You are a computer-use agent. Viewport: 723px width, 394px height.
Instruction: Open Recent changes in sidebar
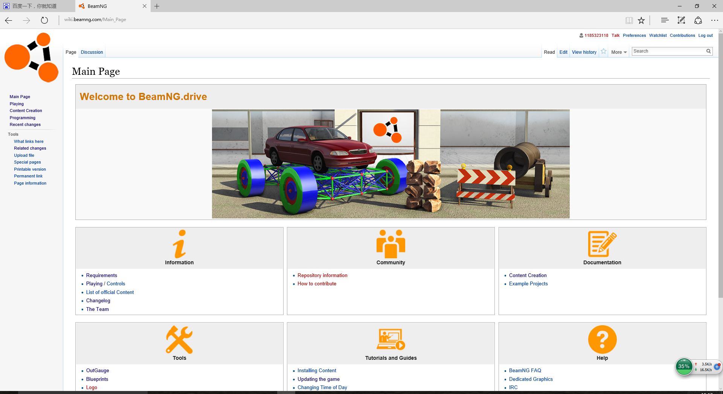tap(25, 124)
